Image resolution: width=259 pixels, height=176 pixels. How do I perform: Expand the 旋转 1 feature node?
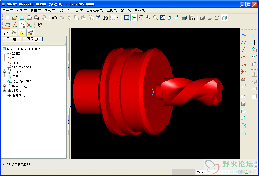pyautogui.click(x=5, y=91)
